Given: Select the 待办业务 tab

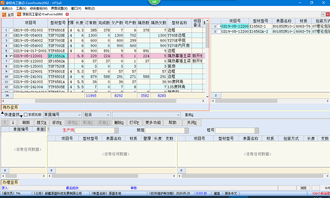Looking at the screenshot, I should [10, 107].
